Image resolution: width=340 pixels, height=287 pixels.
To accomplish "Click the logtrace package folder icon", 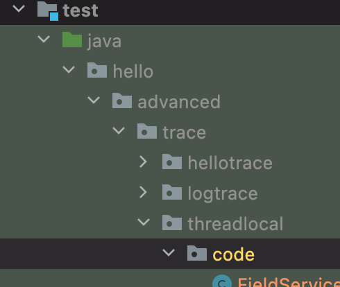I will coord(172,192).
